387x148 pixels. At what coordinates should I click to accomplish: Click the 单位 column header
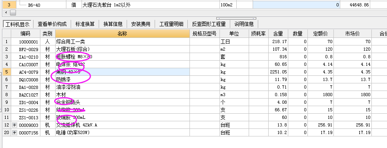click(234, 34)
